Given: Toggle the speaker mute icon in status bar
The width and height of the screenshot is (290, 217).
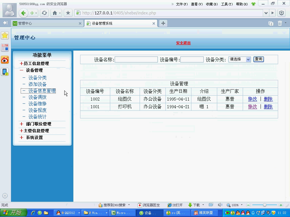Looking at the screenshot, I should [220, 205].
